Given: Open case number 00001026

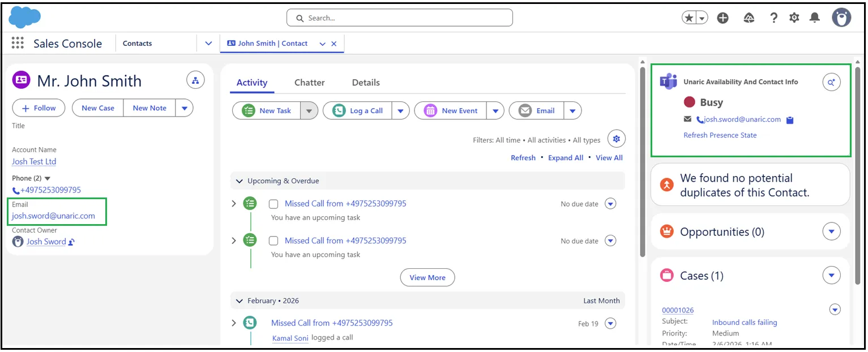Looking at the screenshot, I should 678,310.
